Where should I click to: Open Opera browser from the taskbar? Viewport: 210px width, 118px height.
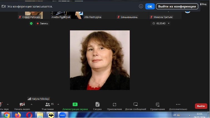pyautogui.click(x=29, y=115)
